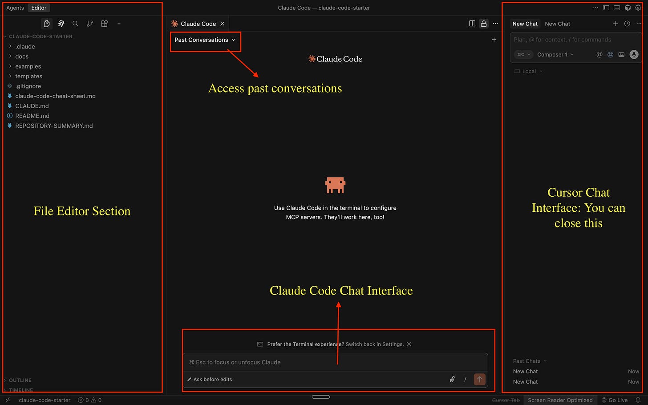
Task: Switch to the Agents tab
Action: click(x=15, y=8)
